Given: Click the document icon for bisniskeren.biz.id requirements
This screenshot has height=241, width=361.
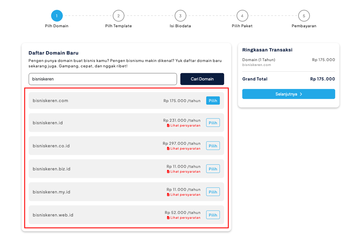Looking at the screenshot, I should [x=168, y=171].
